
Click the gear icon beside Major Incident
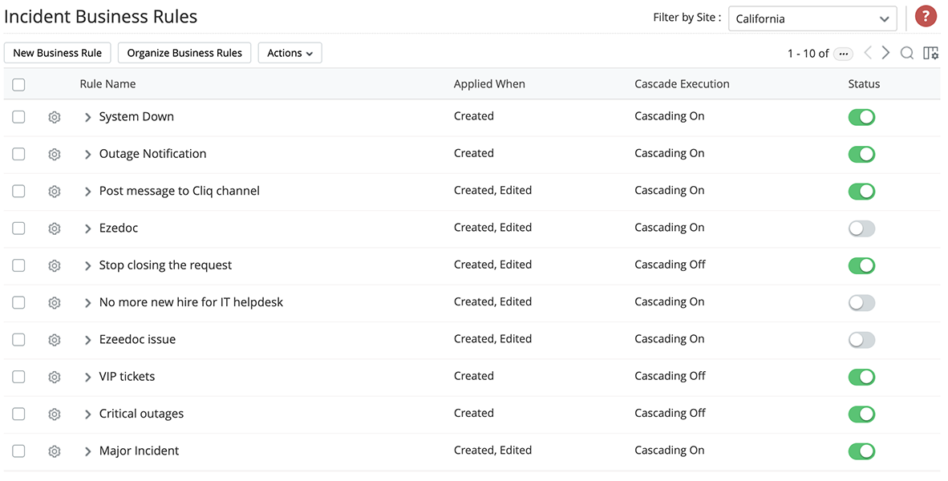click(x=55, y=451)
